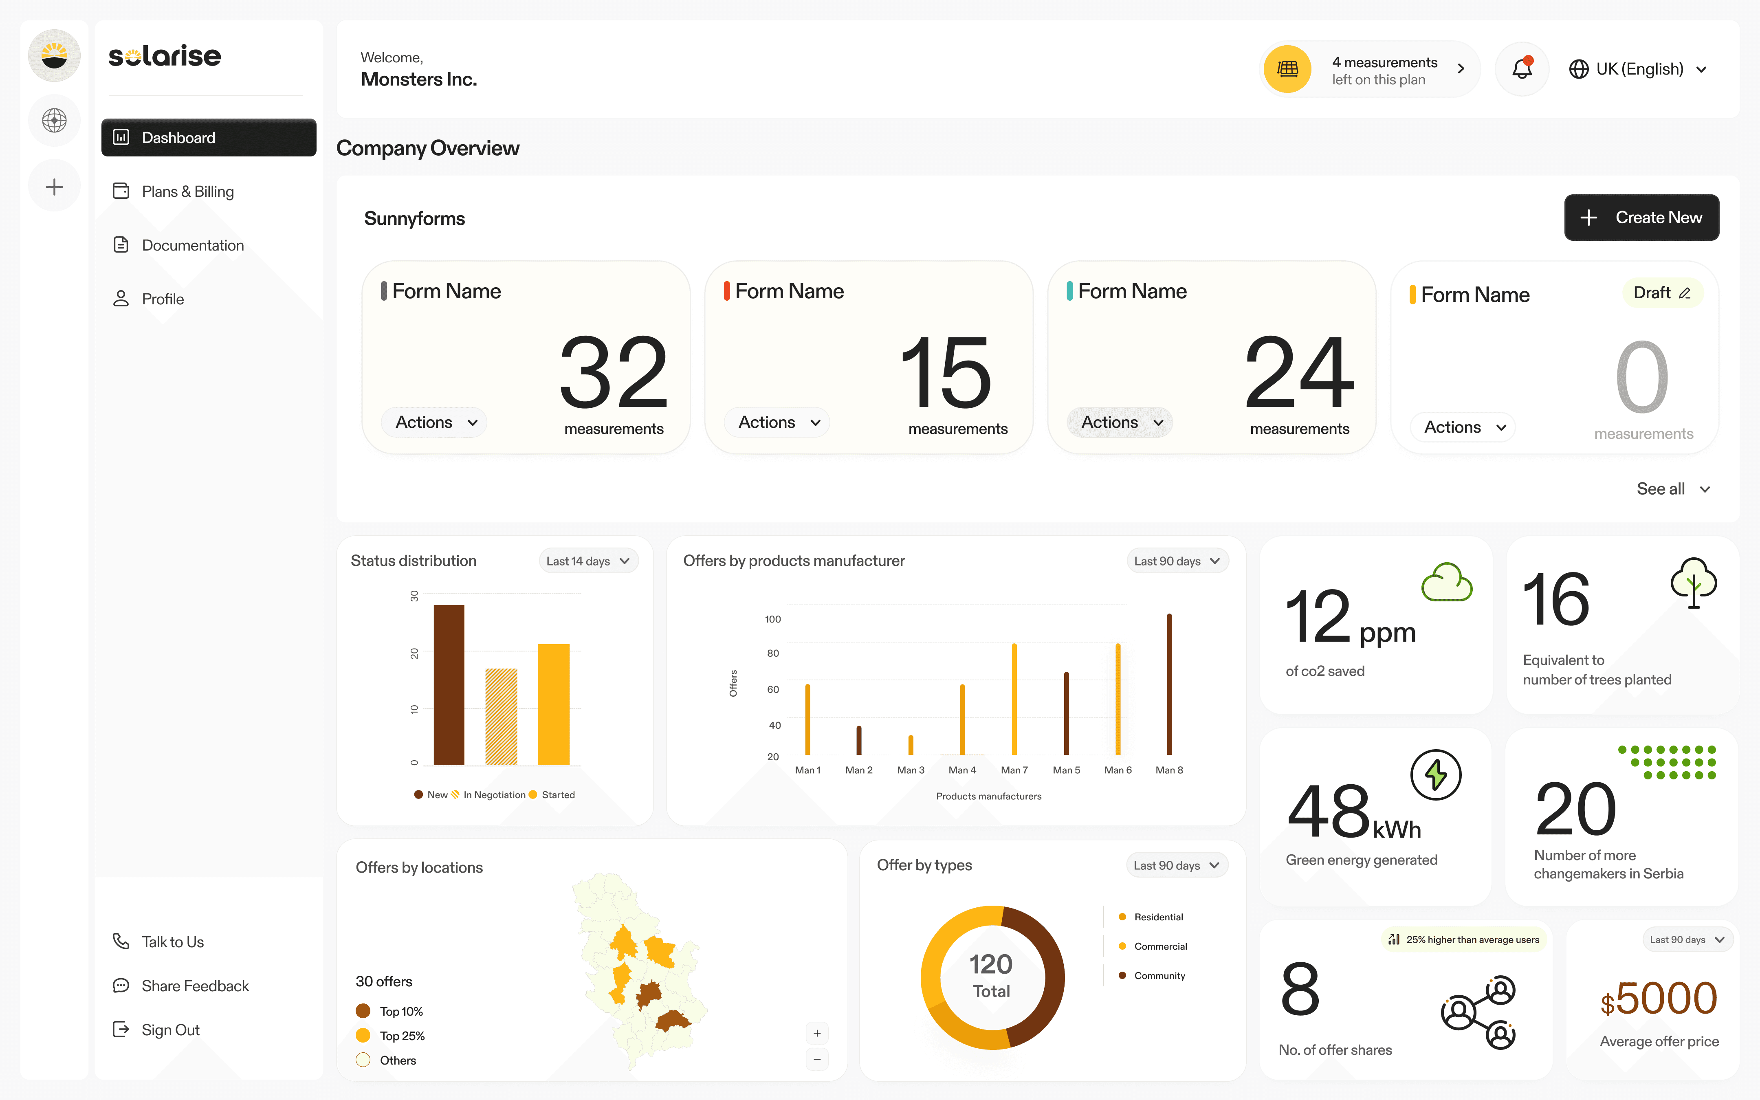The height and width of the screenshot is (1100, 1760).
Task: Click the pencil edit icon on Draft badge
Action: coord(1685,293)
